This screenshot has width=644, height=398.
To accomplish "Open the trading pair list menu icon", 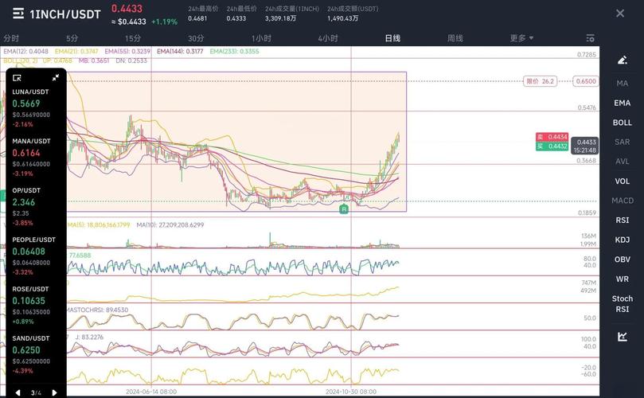I will (18, 14).
